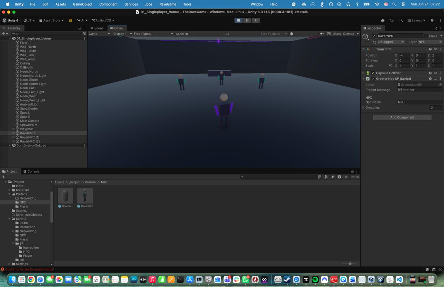
Task: Adjust the Game view Scale slider
Action: point(205,34)
